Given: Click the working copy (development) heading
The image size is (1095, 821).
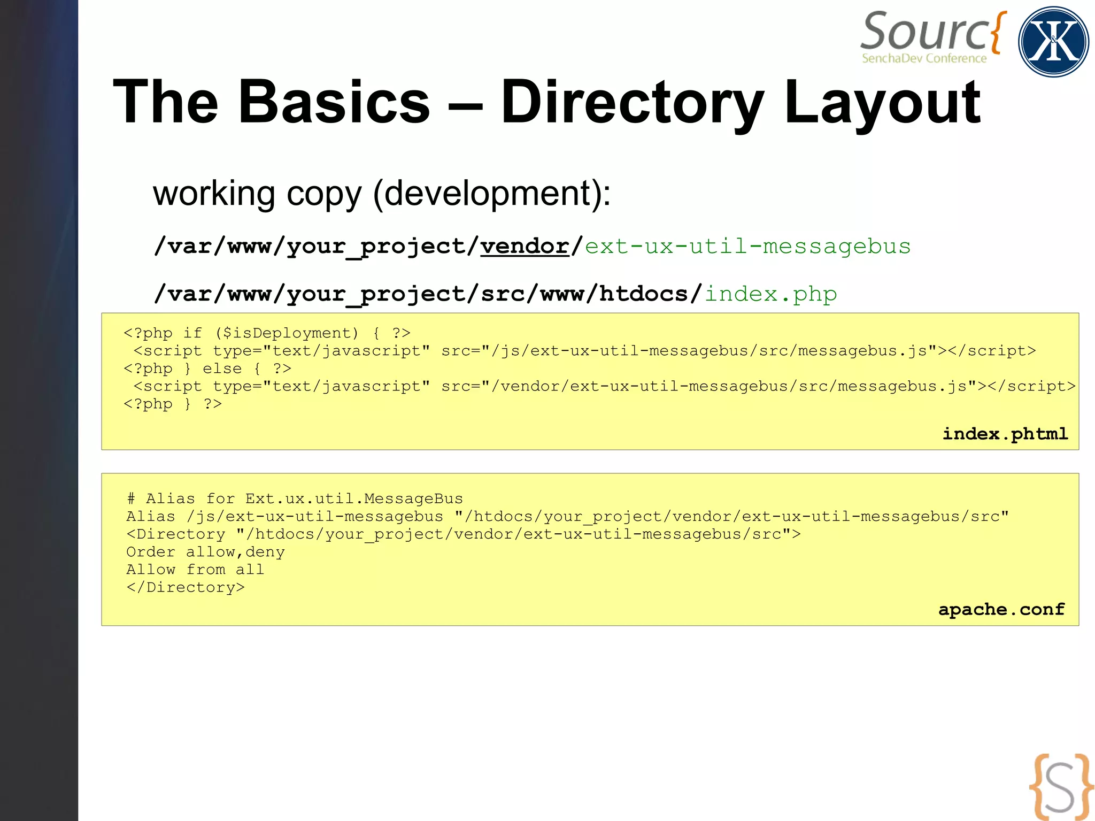Looking at the screenshot, I should [x=381, y=193].
